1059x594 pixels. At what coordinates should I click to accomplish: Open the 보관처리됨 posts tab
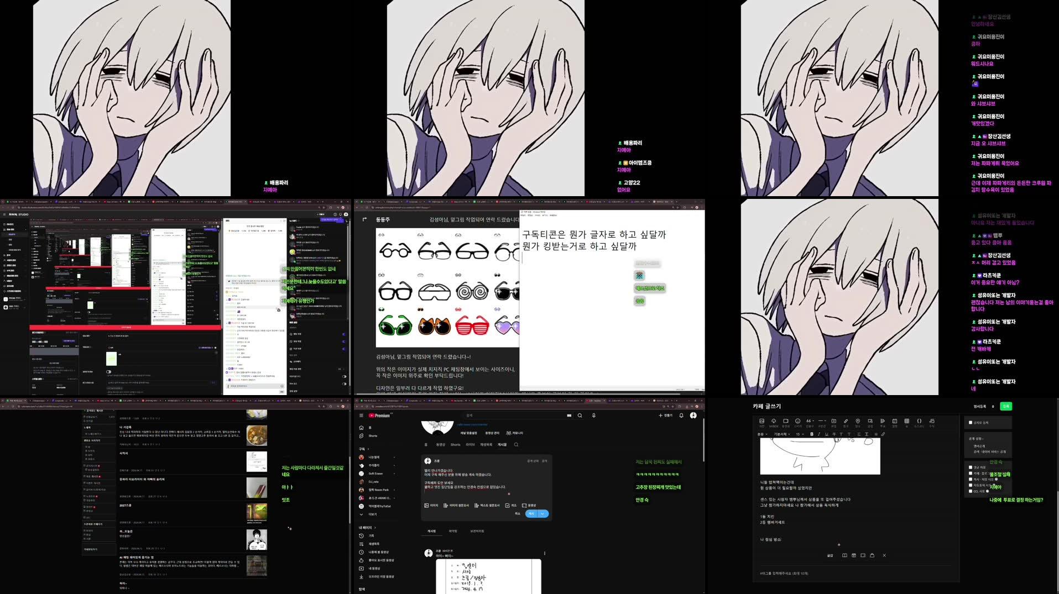[x=477, y=531]
